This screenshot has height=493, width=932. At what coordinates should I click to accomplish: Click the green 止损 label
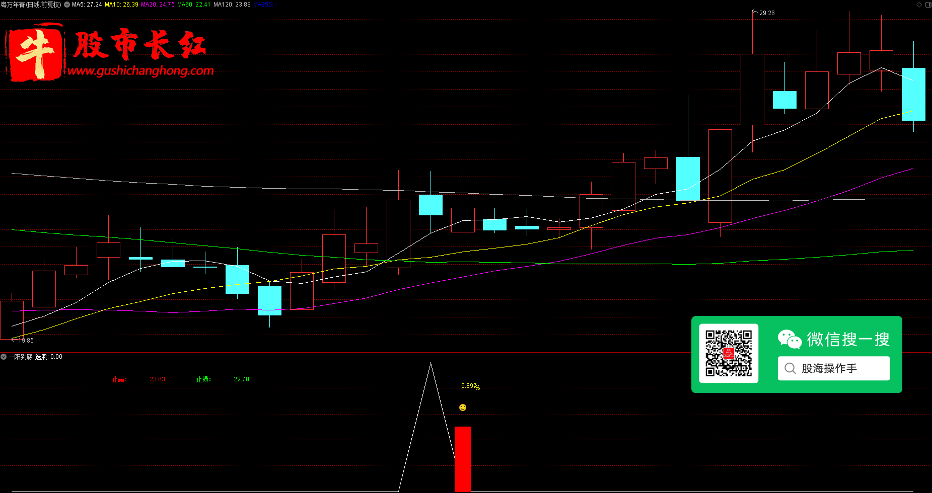(x=203, y=379)
